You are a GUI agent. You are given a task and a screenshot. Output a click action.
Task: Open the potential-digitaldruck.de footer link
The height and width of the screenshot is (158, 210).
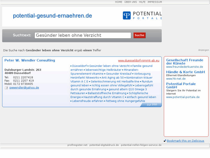pyautogui.click(x=104, y=145)
